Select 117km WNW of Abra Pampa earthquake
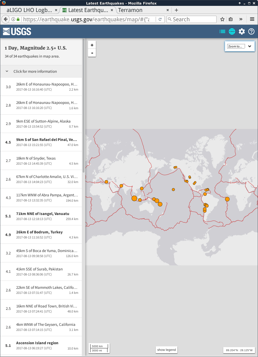Screen dimensions: 258x357 click(x=41, y=197)
